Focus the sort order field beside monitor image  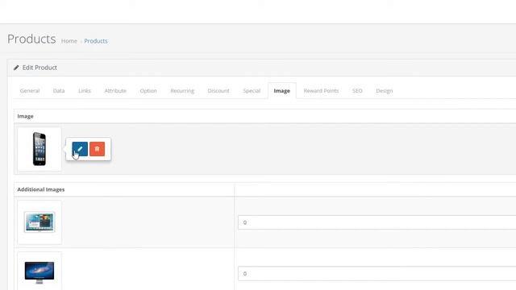tap(377, 274)
